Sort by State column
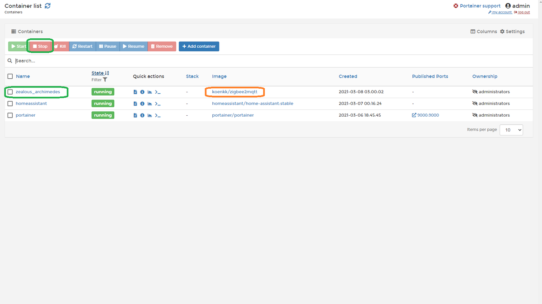This screenshot has height=304, width=542. click(x=100, y=73)
